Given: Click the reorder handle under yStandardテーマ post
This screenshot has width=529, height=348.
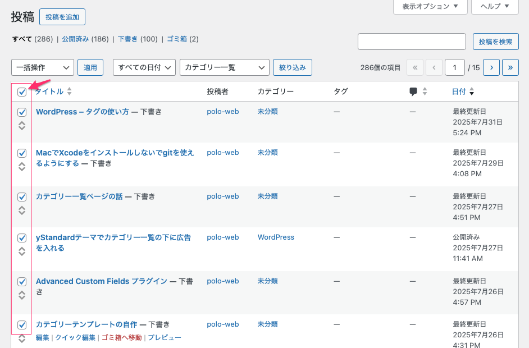Looking at the screenshot, I should click(22, 251).
